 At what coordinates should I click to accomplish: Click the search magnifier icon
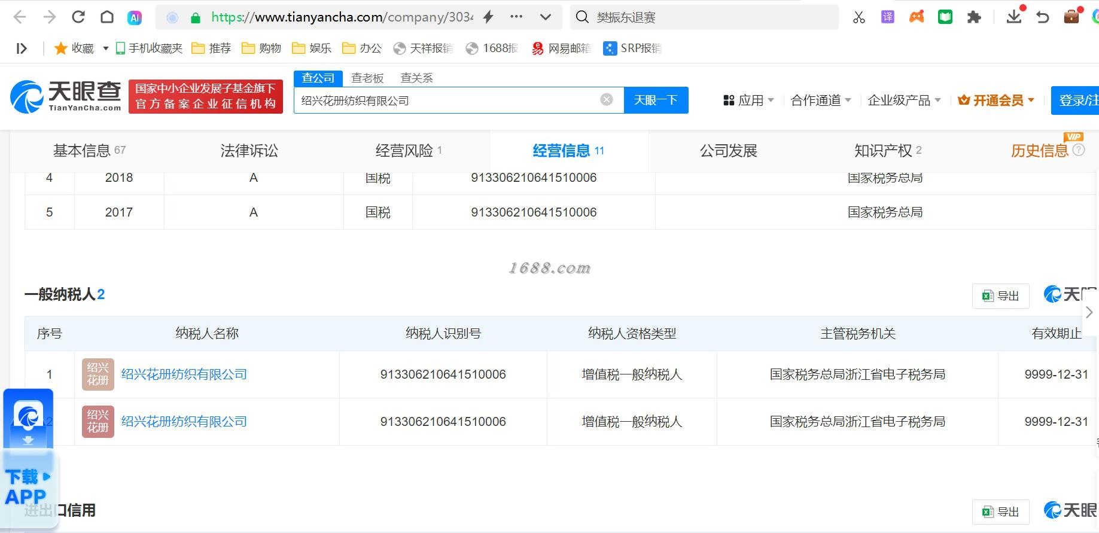pos(582,17)
